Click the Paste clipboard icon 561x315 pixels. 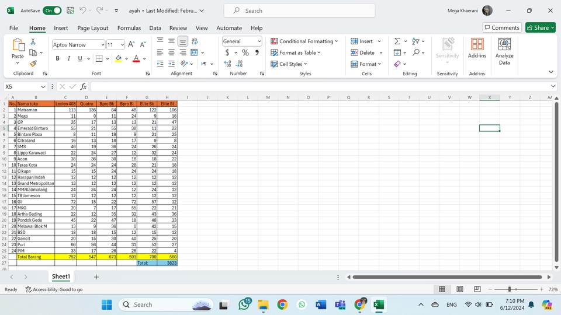[18, 45]
